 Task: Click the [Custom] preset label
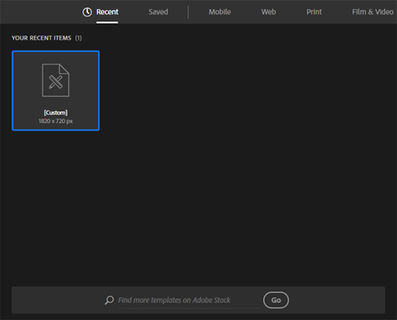tap(56, 112)
